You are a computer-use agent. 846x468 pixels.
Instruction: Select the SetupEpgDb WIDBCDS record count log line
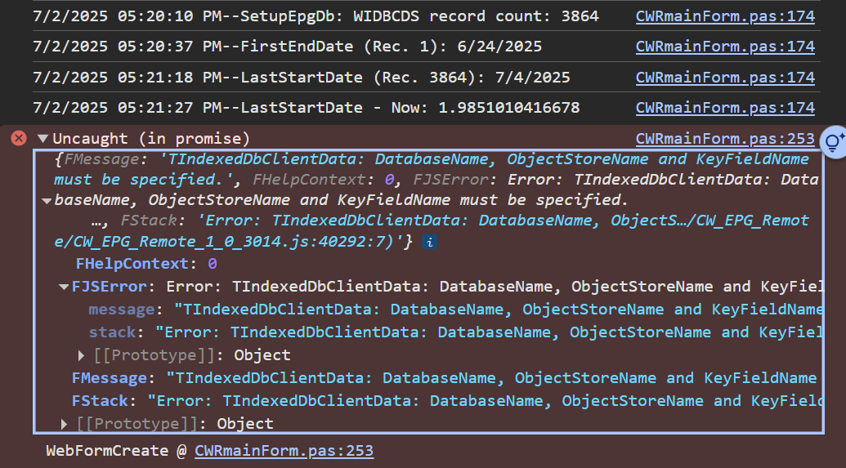(316, 16)
